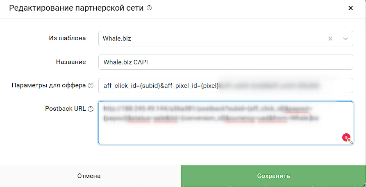The width and height of the screenshot is (366, 187).
Task: Expand the template list with the chevron arrow
Action: [346, 39]
